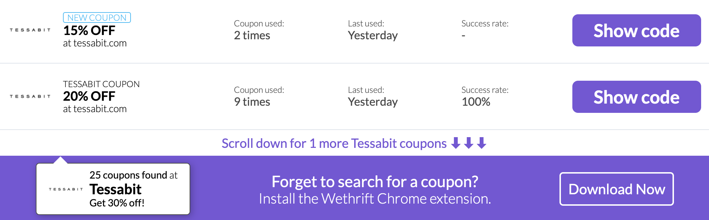Click the Scroll down for more coupons link
Image resolution: width=709 pixels, height=220 pixels.
[x=334, y=143]
